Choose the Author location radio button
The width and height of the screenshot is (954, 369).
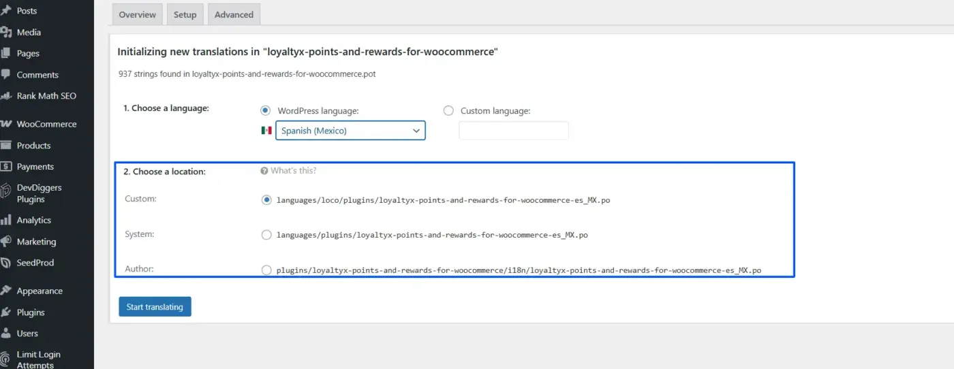(x=266, y=270)
